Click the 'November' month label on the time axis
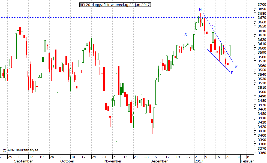Screen dimensions: 267x163 [113, 161]
